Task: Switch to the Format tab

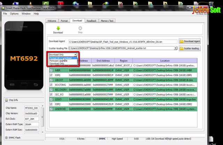Action: click(64, 21)
